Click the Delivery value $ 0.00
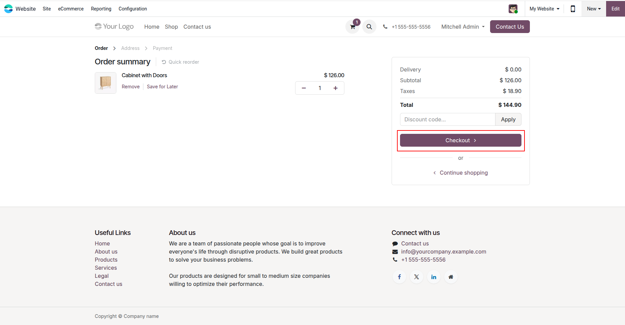Screen dimensions: 625x325 (x=513, y=69)
